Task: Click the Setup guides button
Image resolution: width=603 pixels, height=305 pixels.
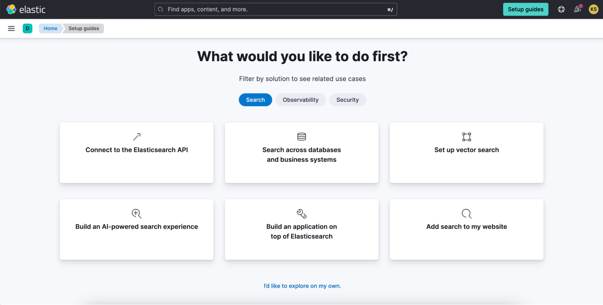Action: [x=525, y=9]
